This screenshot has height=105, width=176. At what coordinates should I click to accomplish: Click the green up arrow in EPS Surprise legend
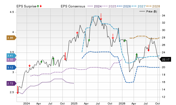point(38,6)
